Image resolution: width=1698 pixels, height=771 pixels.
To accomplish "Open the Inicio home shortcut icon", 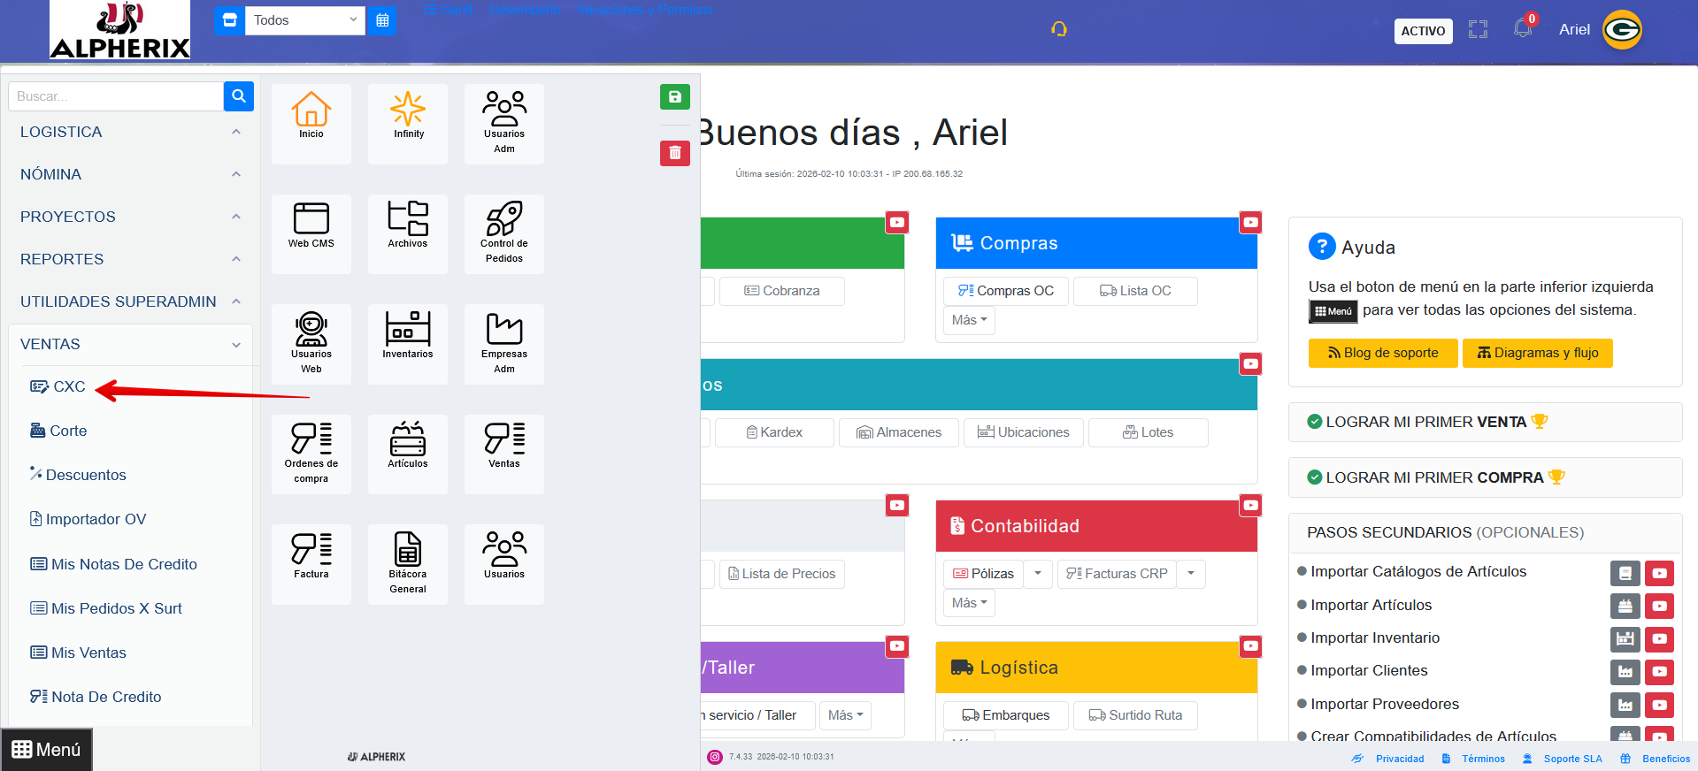I will (311, 116).
